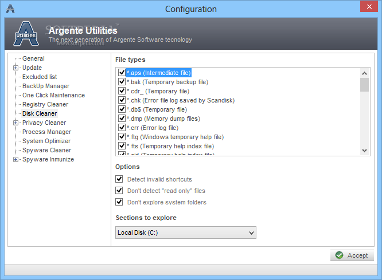Viewport: 382px width, 280px height.
Task: Expand the Update tree node
Action: (x=15, y=68)
